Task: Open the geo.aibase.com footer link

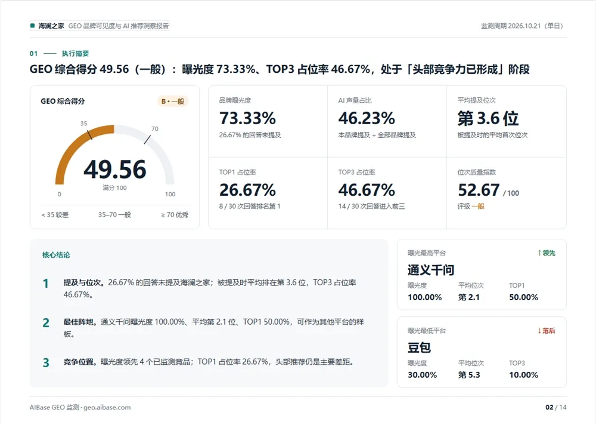Action: click(107, 408)
